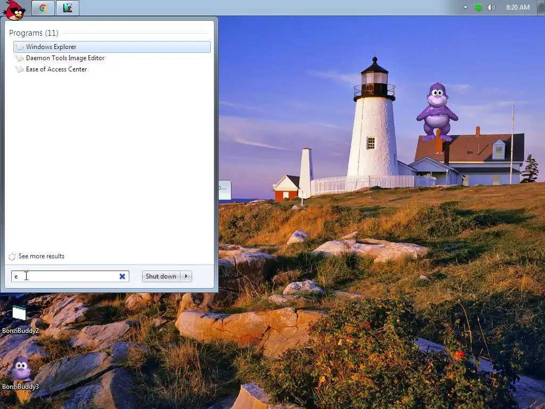Click the Shut down button
Image resolution: width=545 pixels, height=409 pixels.
tap(161, 276)
